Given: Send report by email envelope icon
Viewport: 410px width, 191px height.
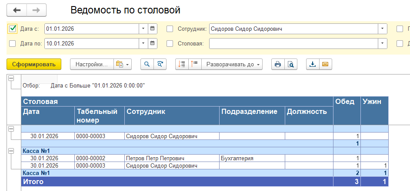Looking at the screenshot, I should coord(325,64).
